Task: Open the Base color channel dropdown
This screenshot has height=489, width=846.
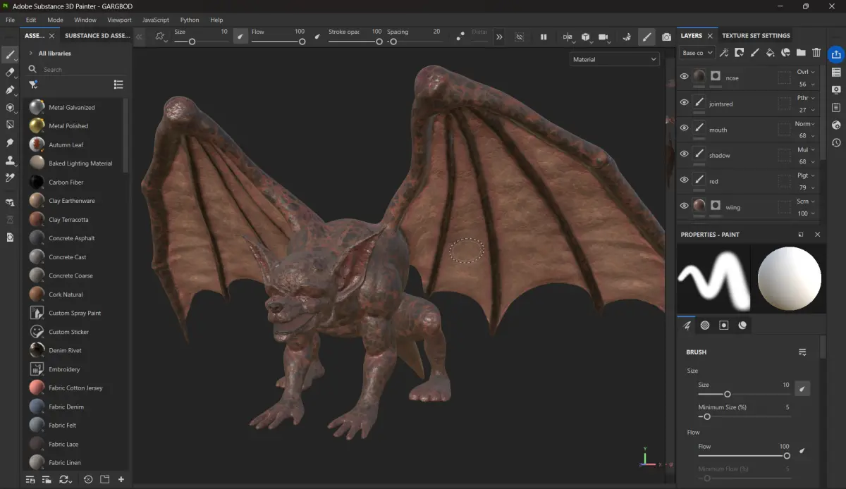Action: pyautogui.click(x=697, y=53)
